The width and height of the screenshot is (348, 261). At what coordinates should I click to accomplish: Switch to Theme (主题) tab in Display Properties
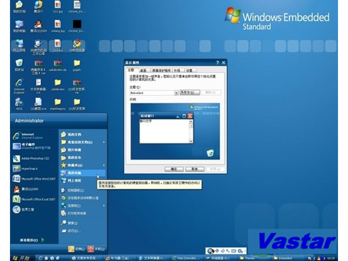pos(132,70)
